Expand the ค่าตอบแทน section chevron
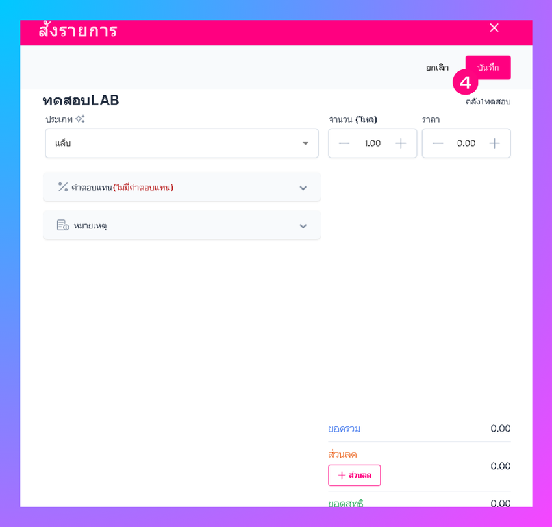The height and width of the screenshot is (527, 552). coord(303,188)
